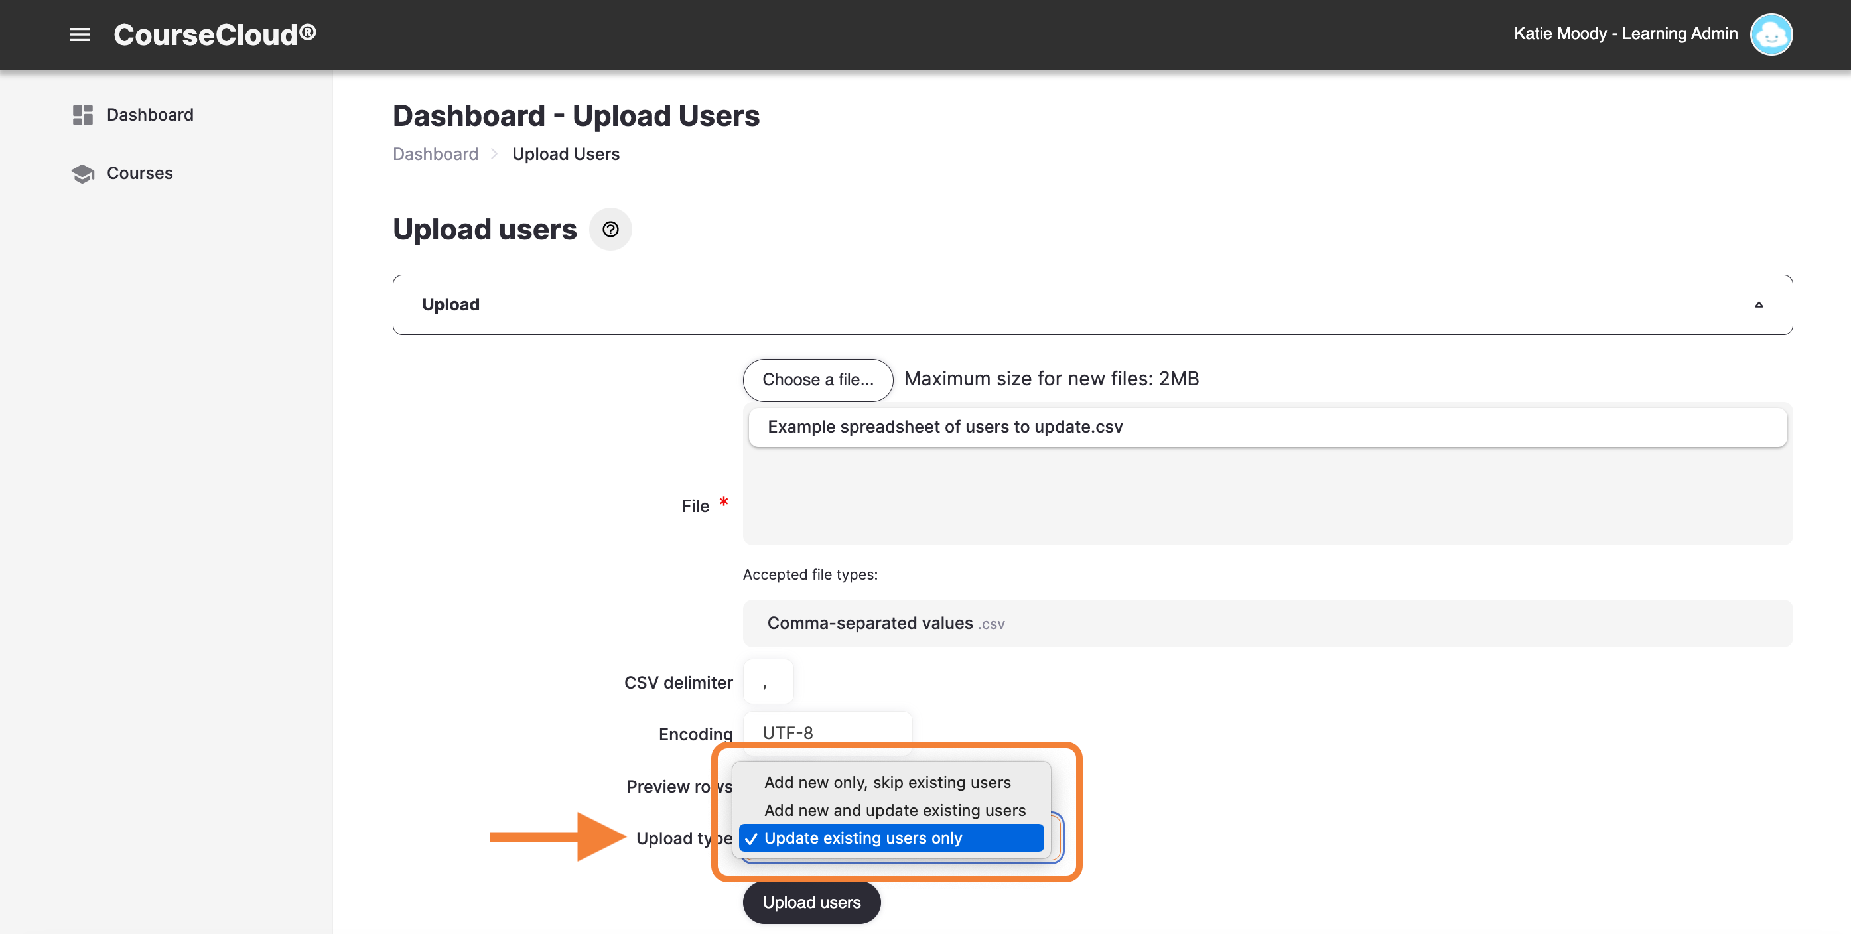Click the 'Comma-separated values .csv' entry
Screen dimensions: 1851x934
coord(1267,623)
